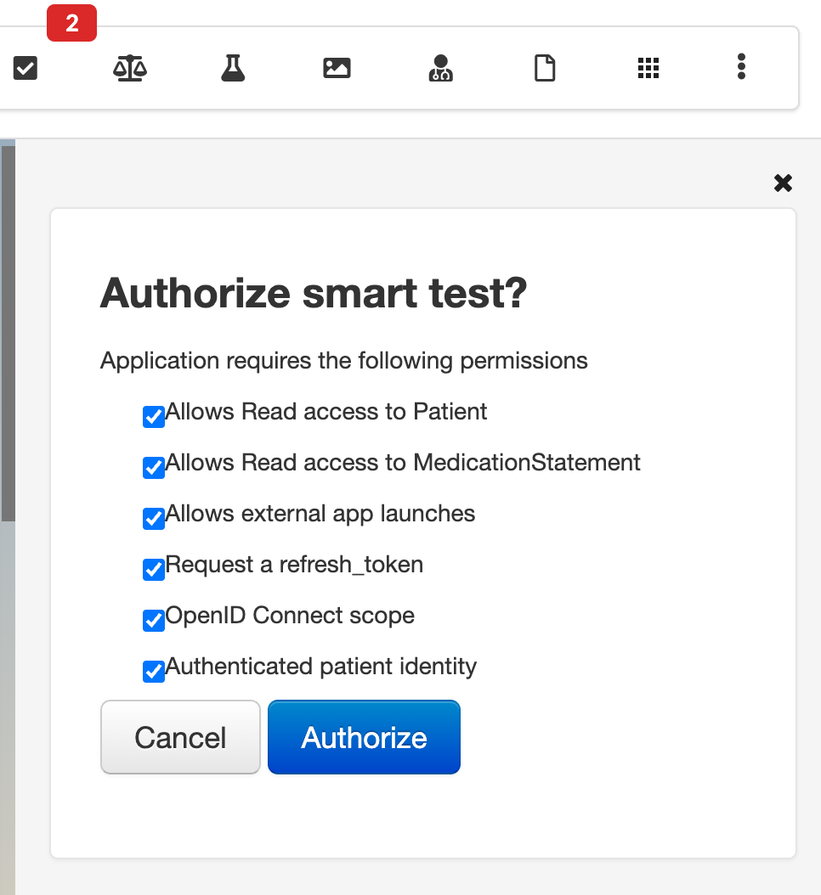Select the checked-box tasks icon
The image size is (821, 895).
click(x=25, y=68)
